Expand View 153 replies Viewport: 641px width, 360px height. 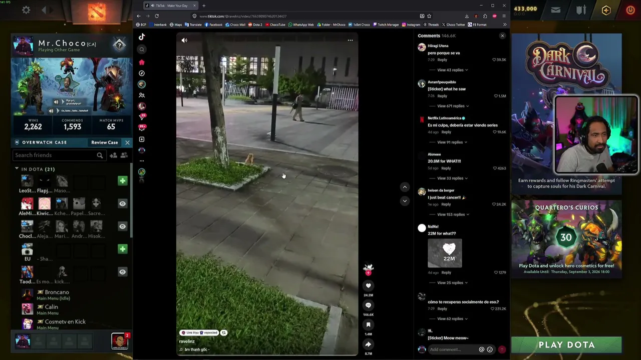click(x=453, y=214)
